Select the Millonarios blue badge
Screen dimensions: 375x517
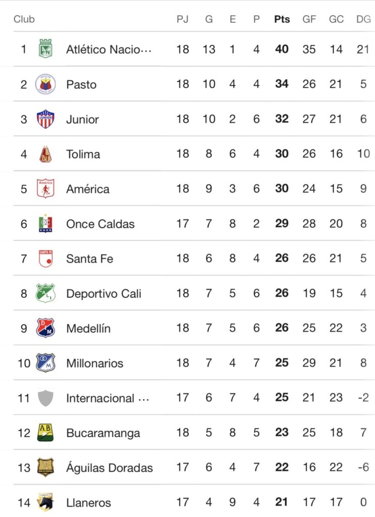45,363
